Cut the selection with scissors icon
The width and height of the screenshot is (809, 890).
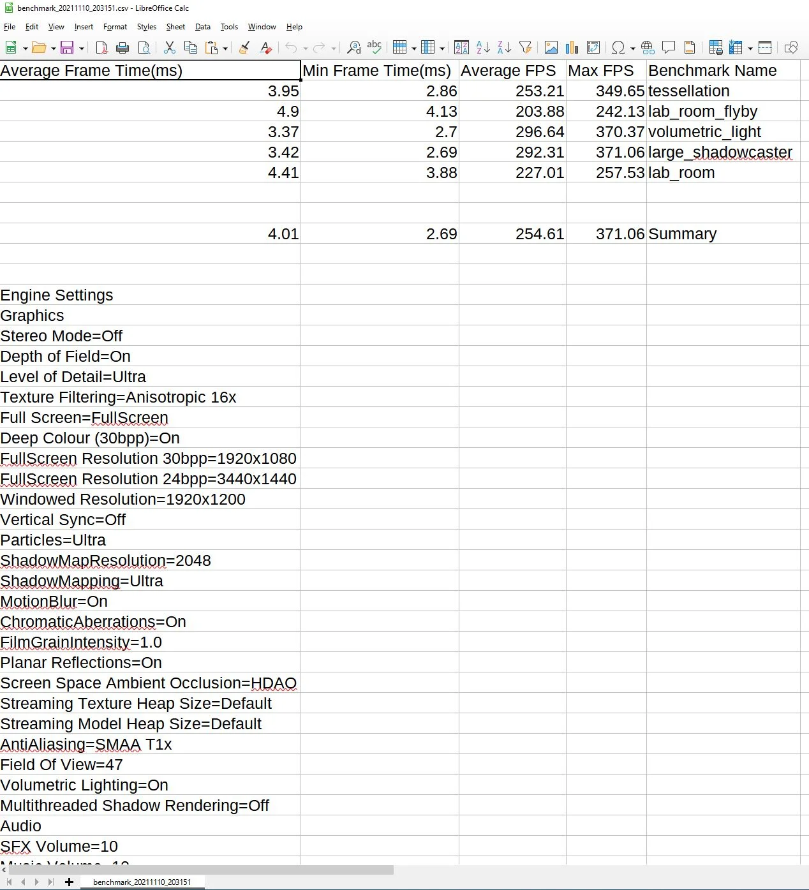pyautogui.click(x=169, y=48)
